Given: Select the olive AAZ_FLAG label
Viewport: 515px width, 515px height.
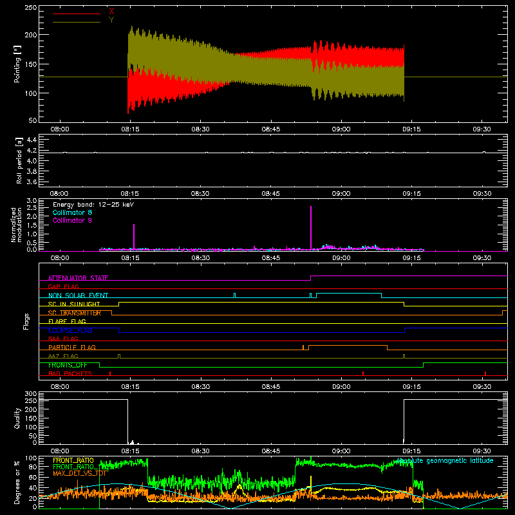Looking at the screenshot, I should click(x=63, y=356).
